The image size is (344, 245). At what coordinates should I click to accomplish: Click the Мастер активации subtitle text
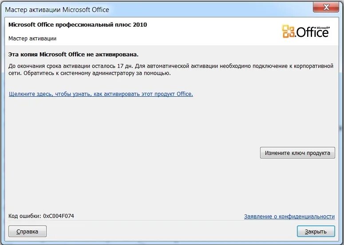32,38
